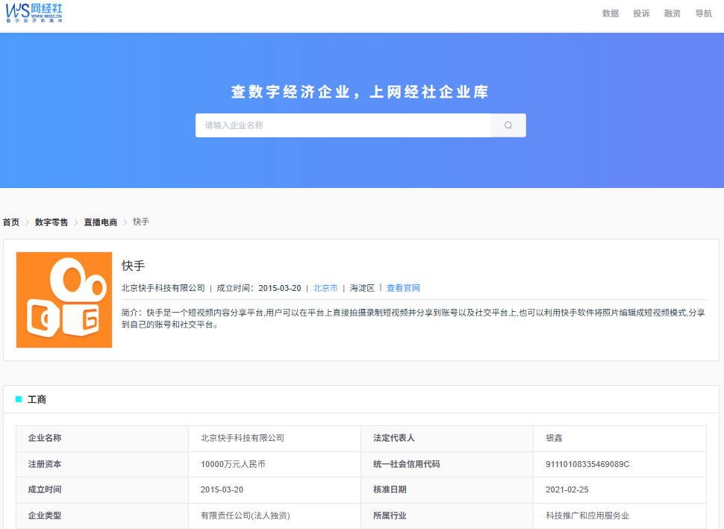Click the cyan square beside 工商
Image resolution: width=724 pixels, height=529 pixels.
pyautogui.click(x=19, y=400)
